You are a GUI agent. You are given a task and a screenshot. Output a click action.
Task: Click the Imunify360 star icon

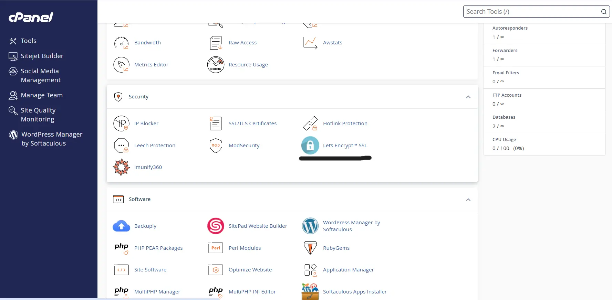click(122, 167)
